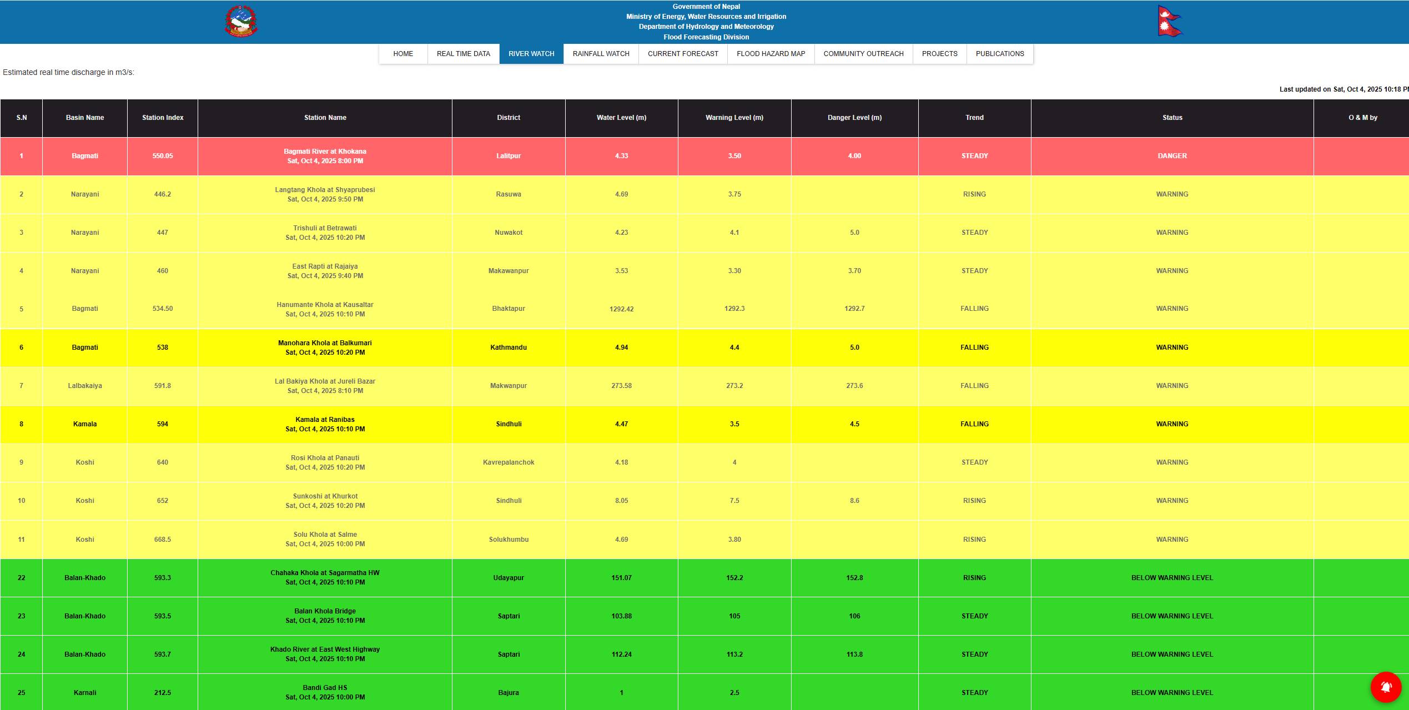Click the Status column header
The image size is (1409, 710).
1172,118
